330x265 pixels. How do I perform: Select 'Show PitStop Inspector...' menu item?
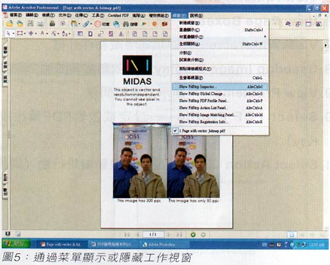click(220, 87)
